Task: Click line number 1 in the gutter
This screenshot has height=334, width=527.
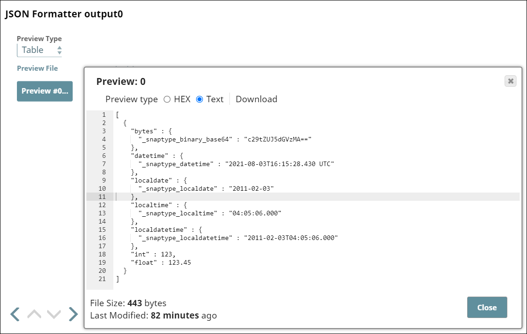Action: coord(104,115)
